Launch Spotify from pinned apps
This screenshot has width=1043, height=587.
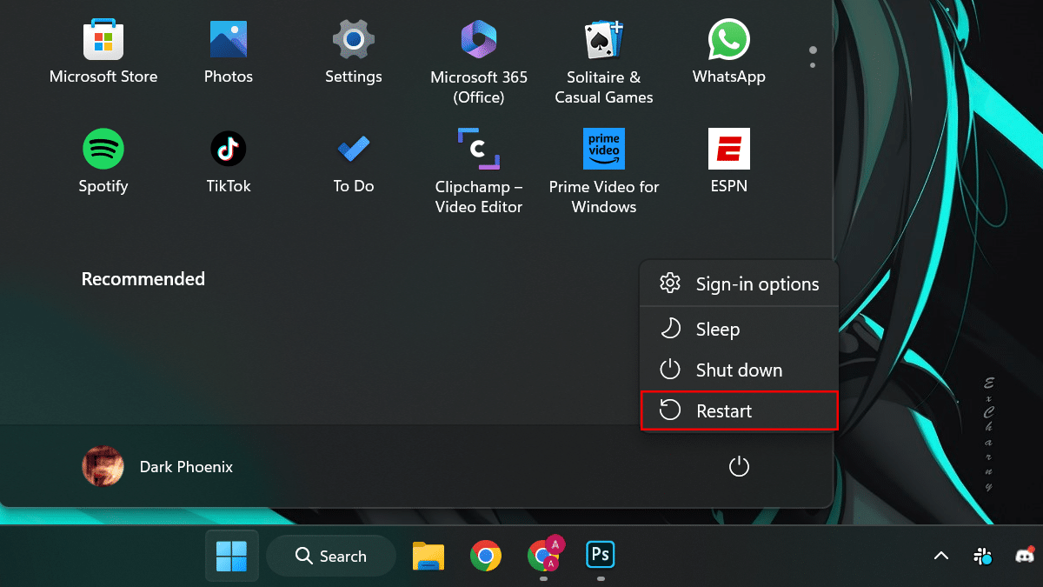103,163
